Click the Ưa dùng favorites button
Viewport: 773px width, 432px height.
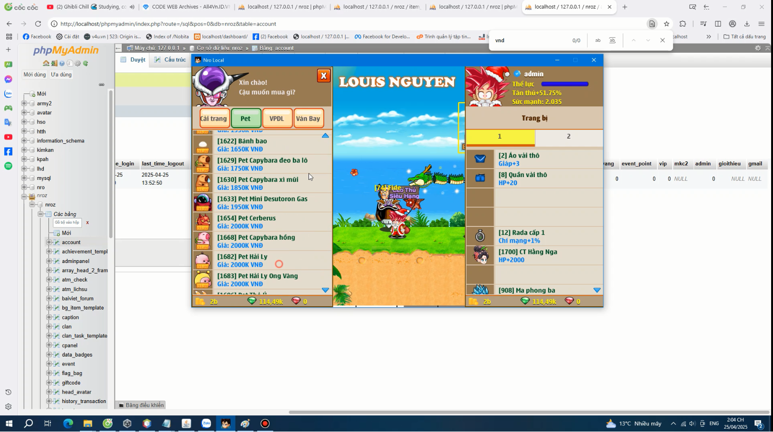click(x=61, y=75)
